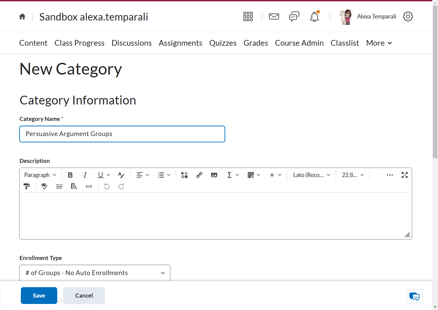The width and height of the screenshot is (438, 310).
Task: Go to Discussions in the navbar
Action: point(132,43)
